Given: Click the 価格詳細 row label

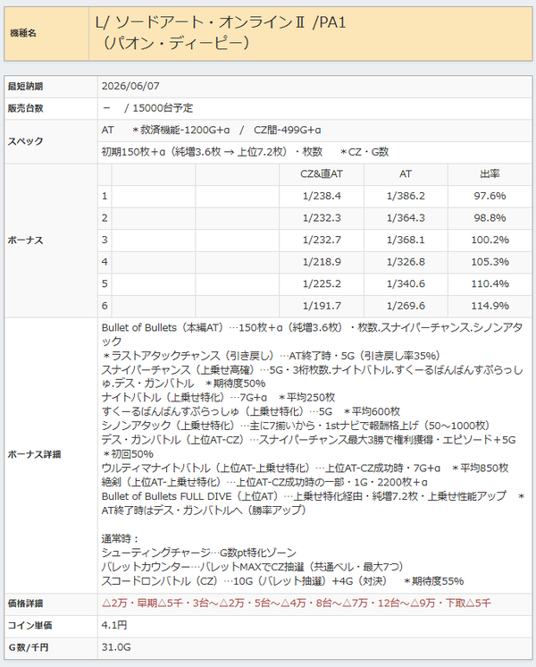Looking at the screenshot, I should (x=25, y=604).
